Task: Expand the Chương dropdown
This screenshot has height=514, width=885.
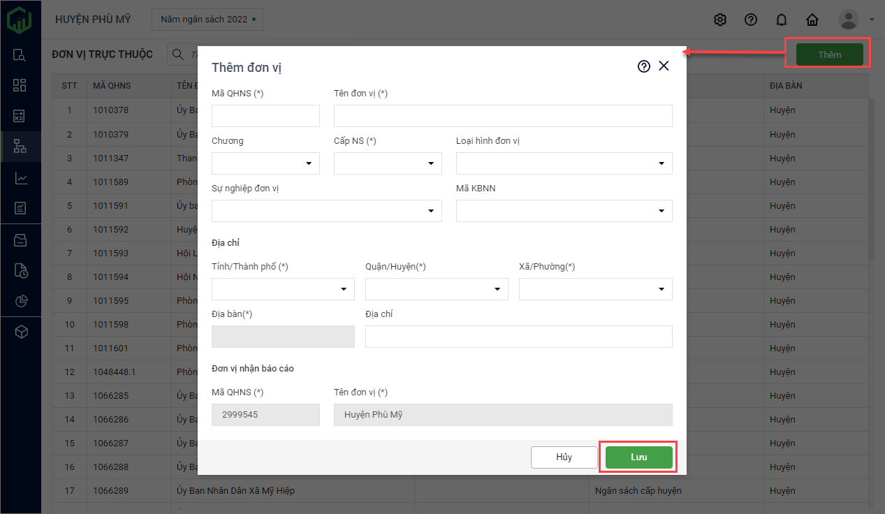Action: 265,163
